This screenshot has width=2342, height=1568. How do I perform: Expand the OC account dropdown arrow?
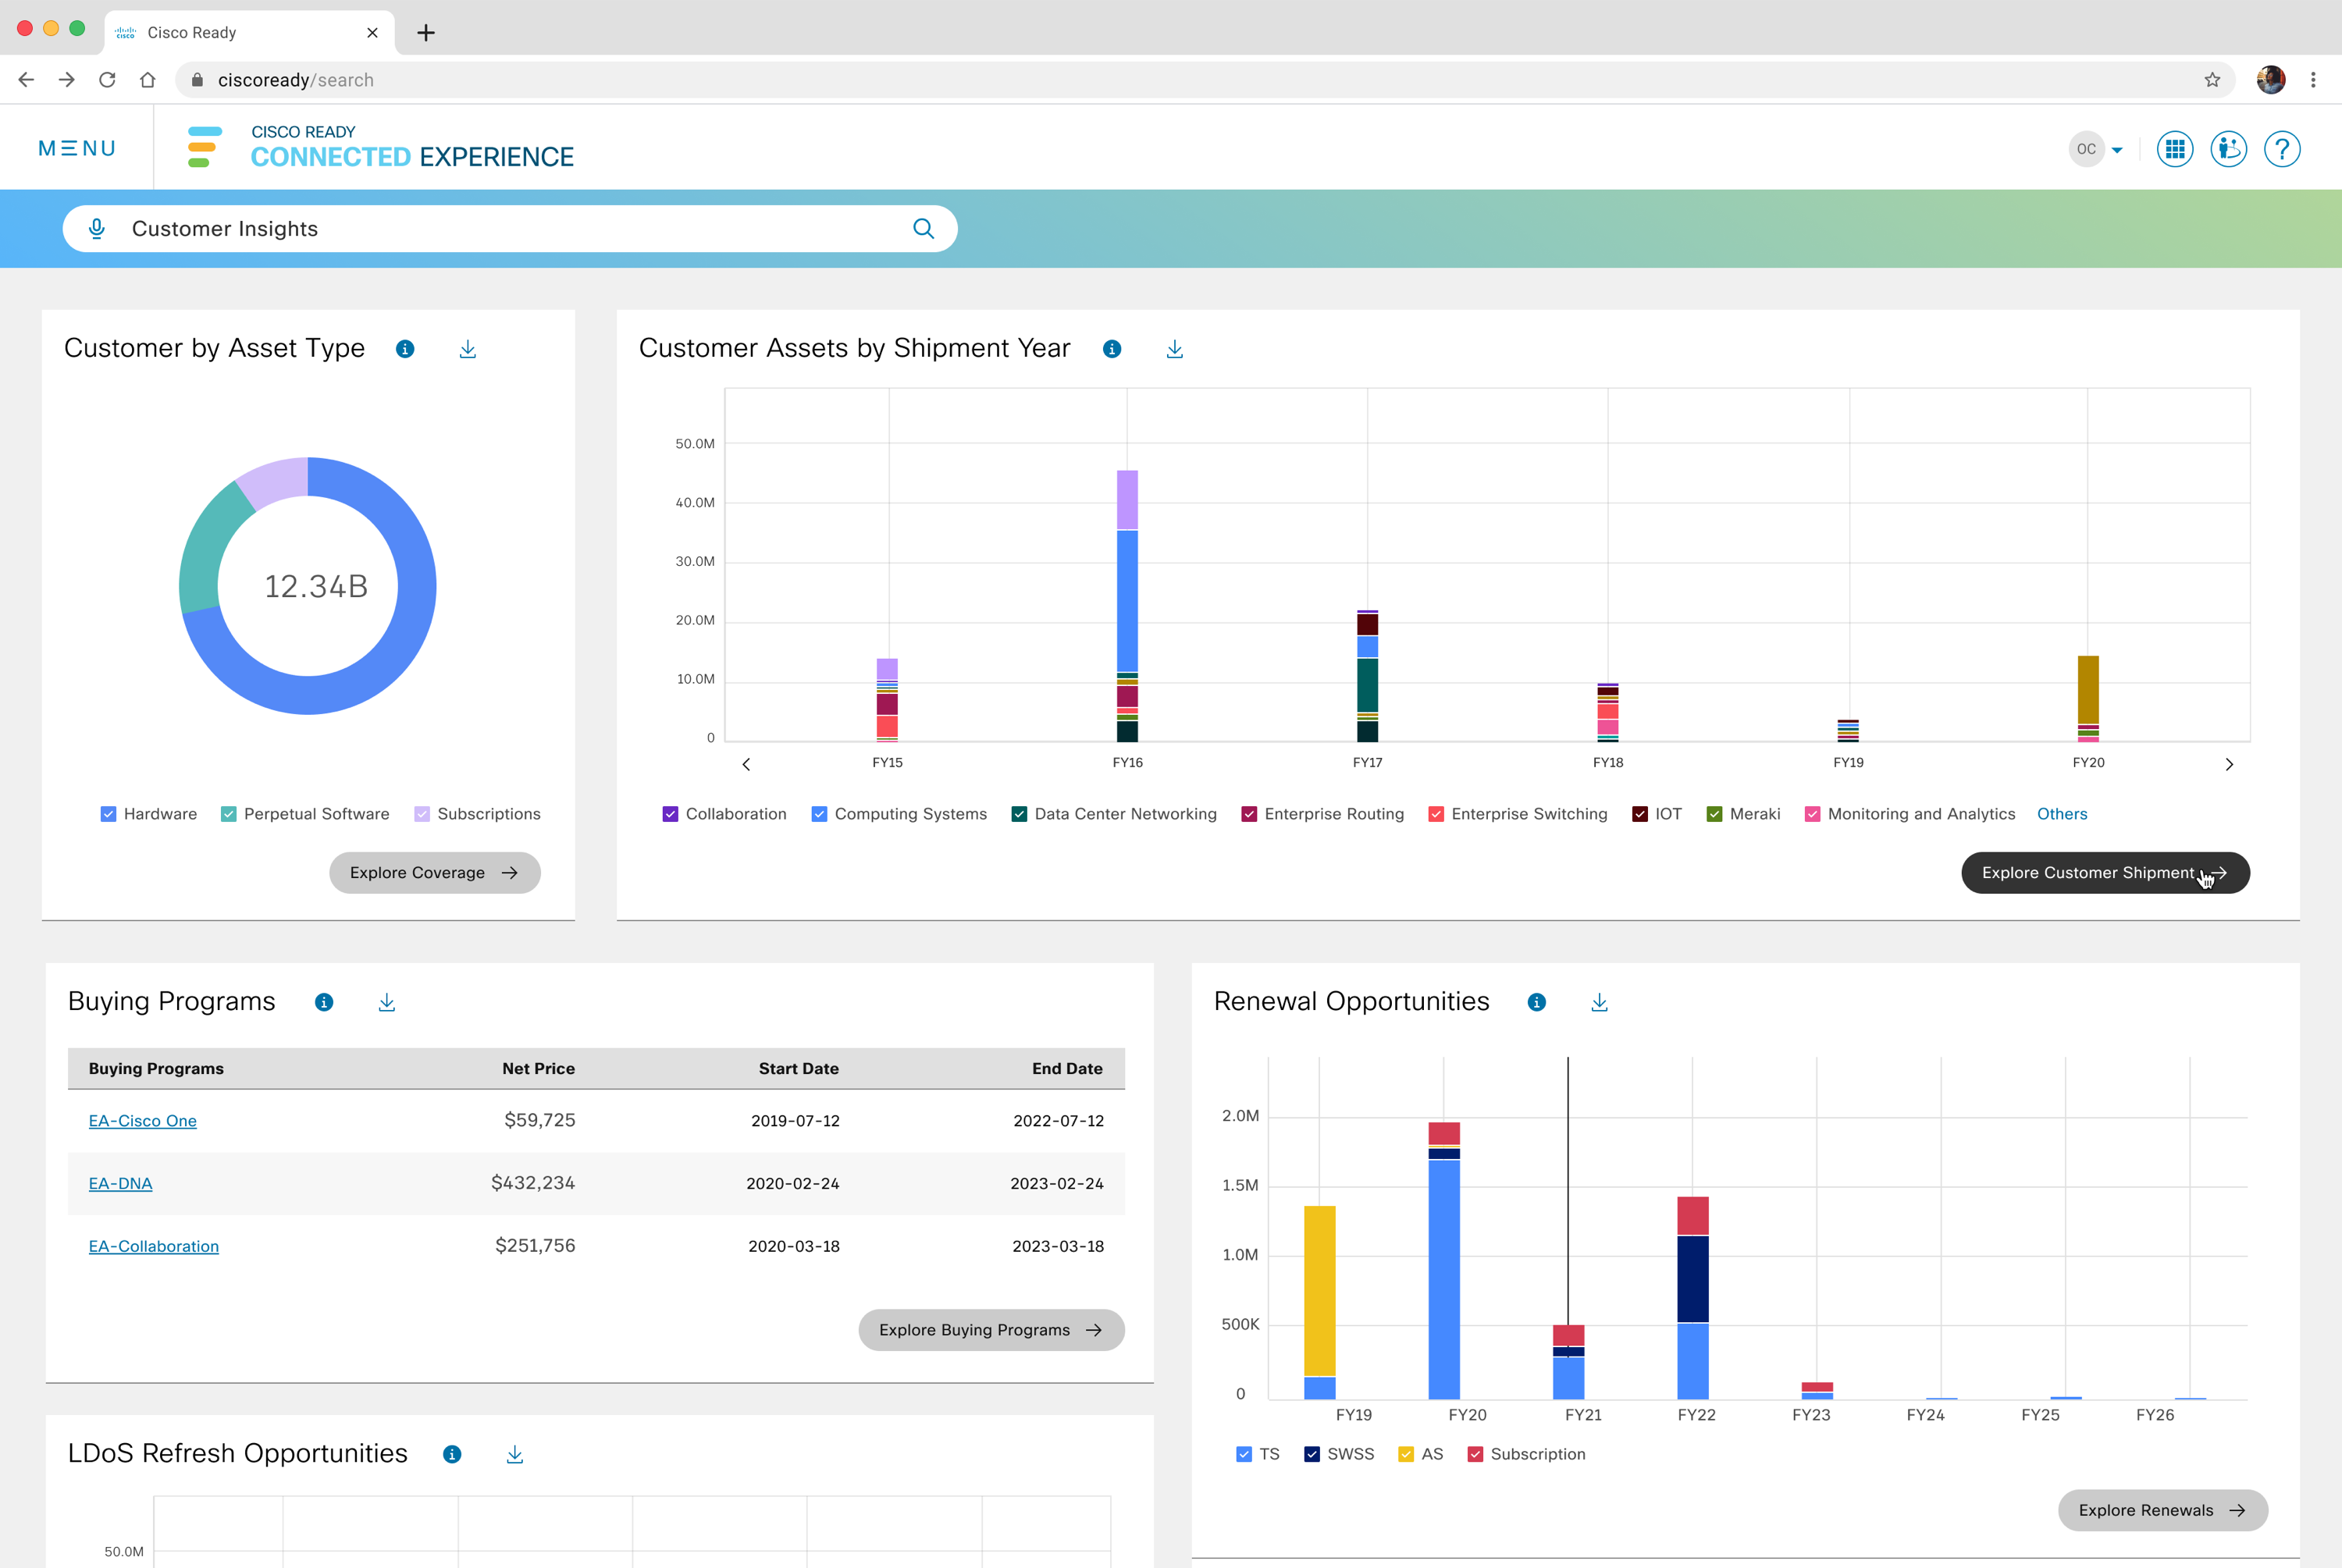tap(2117, 150)
